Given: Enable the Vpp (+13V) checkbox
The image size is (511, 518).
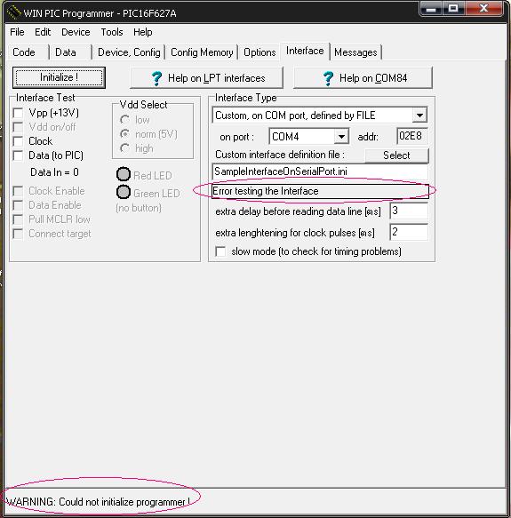Looking at the screenshot, I should pos(18,113).
